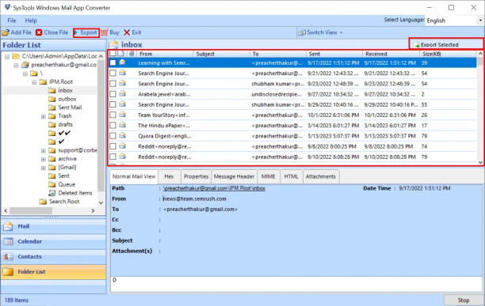Select the drafts folder icon
This screenshot has width=485, height=306.
52,125
